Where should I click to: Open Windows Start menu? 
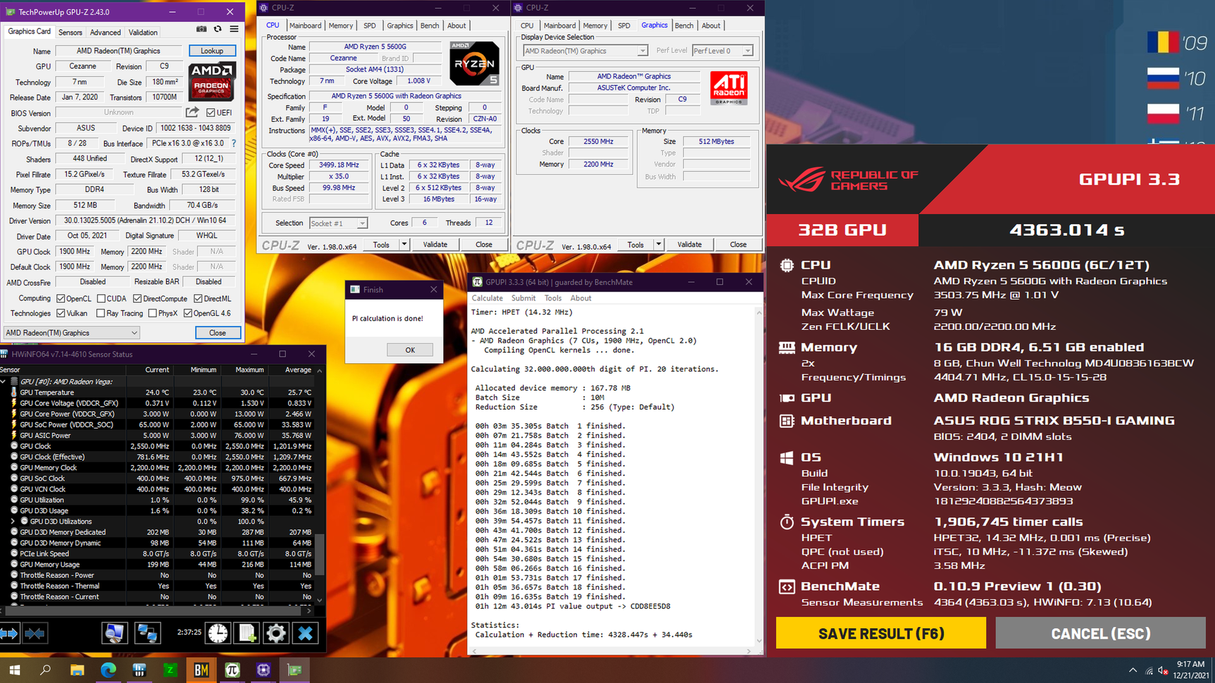click(x=15, y=670)
